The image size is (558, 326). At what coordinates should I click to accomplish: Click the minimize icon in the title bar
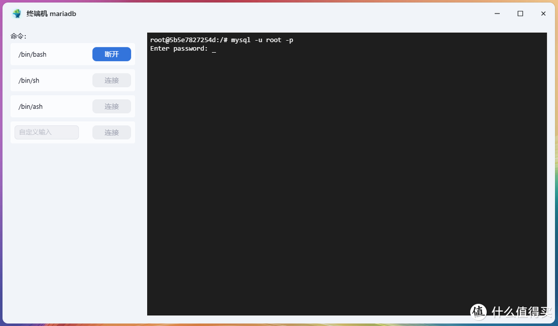tap(497, 13)
